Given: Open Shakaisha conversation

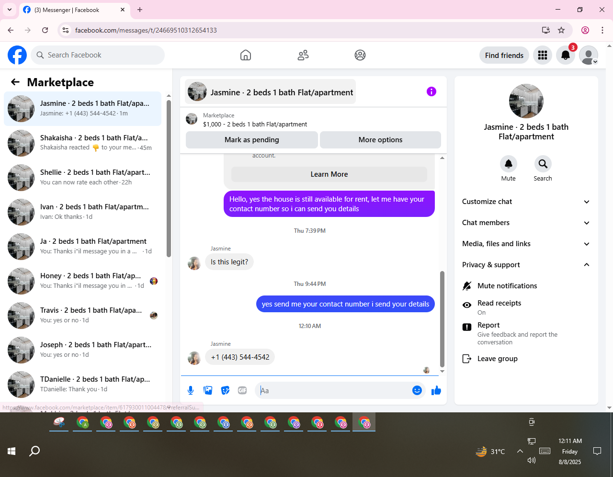Looking at the screenshot, I should (83, 143).
